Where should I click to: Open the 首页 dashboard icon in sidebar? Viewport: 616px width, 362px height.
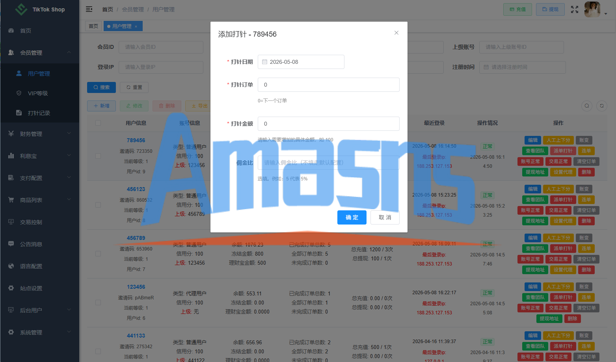11,30
